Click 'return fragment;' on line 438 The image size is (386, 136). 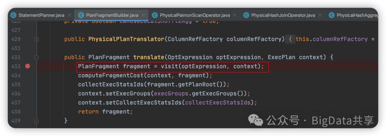click(105, 112)
